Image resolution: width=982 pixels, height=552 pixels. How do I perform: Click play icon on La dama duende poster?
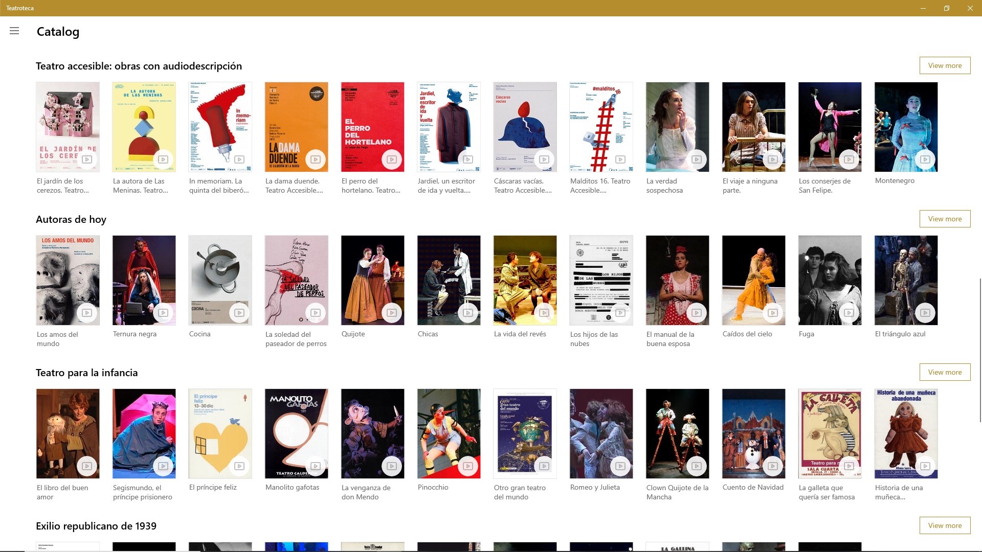click(x=316, y=159)
